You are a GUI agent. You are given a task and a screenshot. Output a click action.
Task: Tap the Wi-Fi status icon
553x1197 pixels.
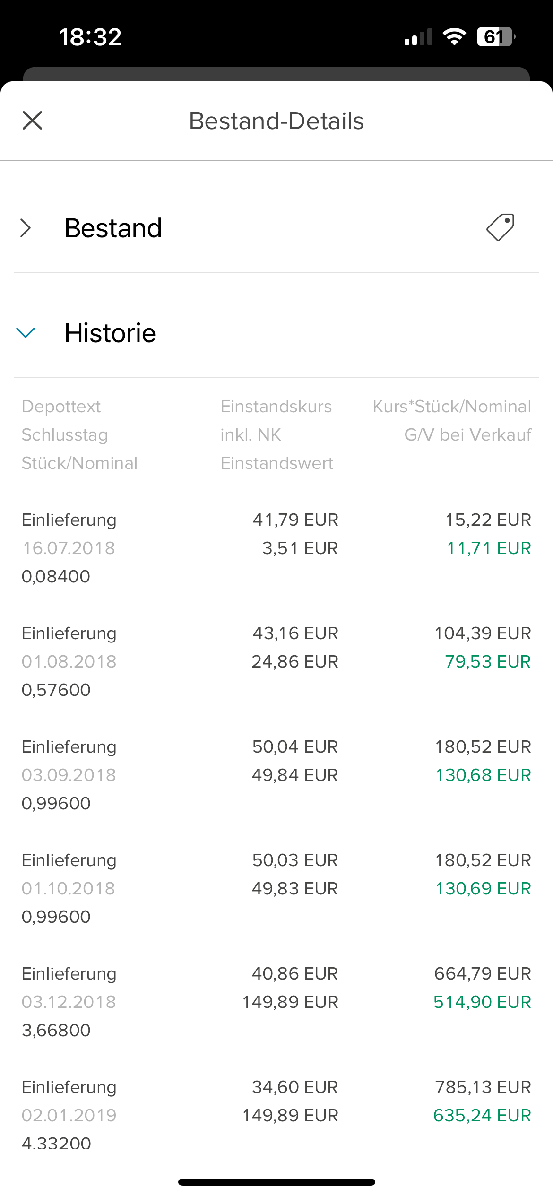[x=454, y=37]
